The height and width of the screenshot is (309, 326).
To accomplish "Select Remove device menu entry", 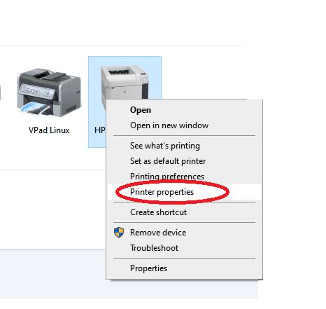I will click(x=158, y=233).
